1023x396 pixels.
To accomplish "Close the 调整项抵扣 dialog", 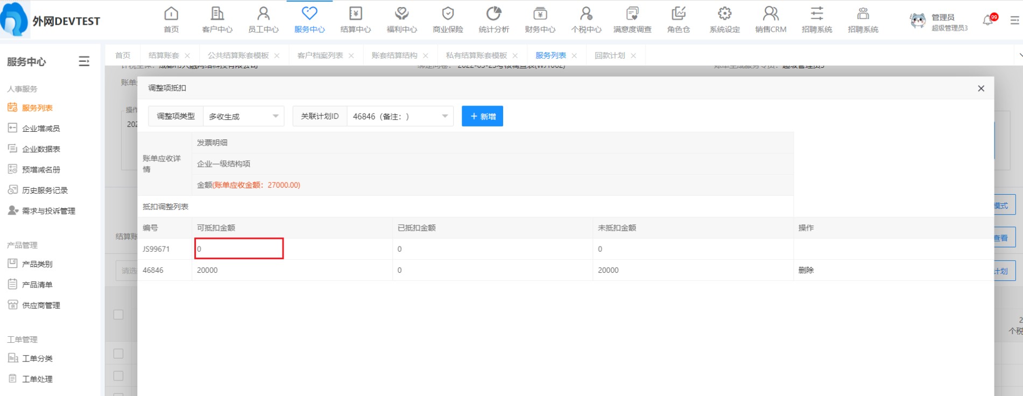I will point(980,88).
